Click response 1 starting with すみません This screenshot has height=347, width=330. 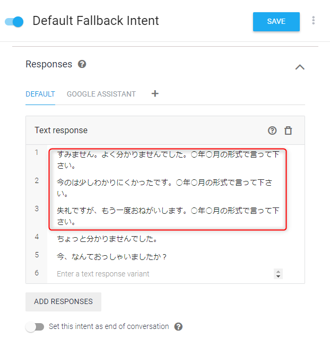pos(168,160)
